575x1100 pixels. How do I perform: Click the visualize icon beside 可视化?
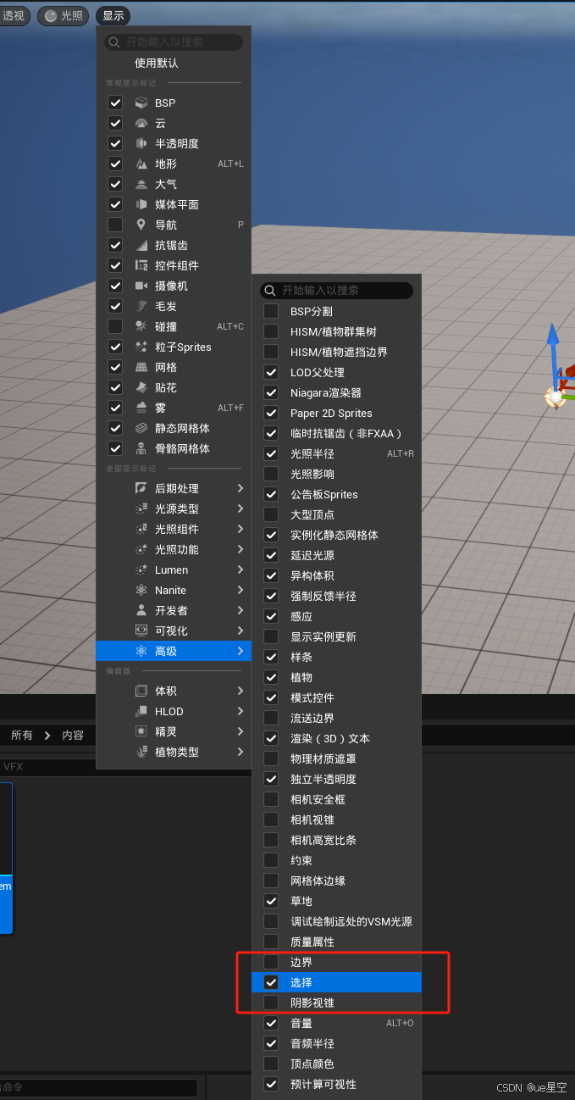coord(141,631)
